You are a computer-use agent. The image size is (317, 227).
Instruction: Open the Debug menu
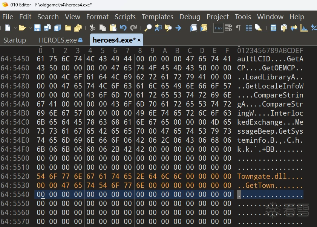(x=190, y=17)
